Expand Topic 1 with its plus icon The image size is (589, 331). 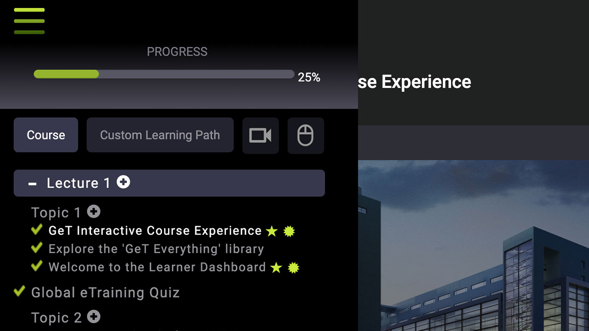pyautogui.click(x=94, y=211)
